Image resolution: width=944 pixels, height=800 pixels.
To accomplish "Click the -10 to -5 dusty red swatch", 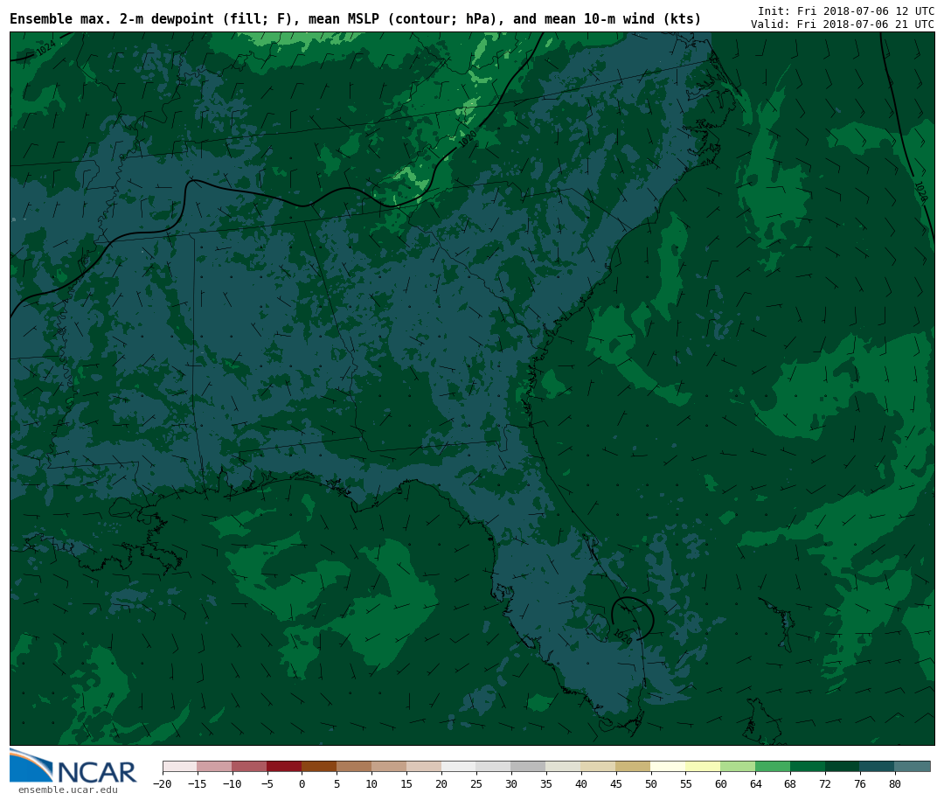I will [250, 767].
